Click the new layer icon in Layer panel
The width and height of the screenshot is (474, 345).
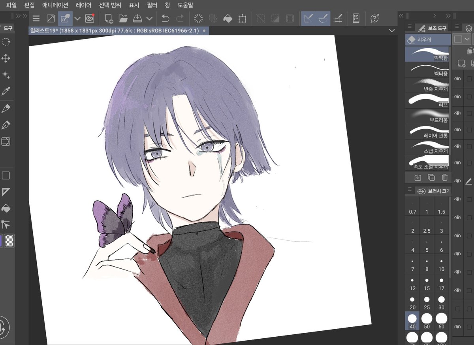click(461, 63)
